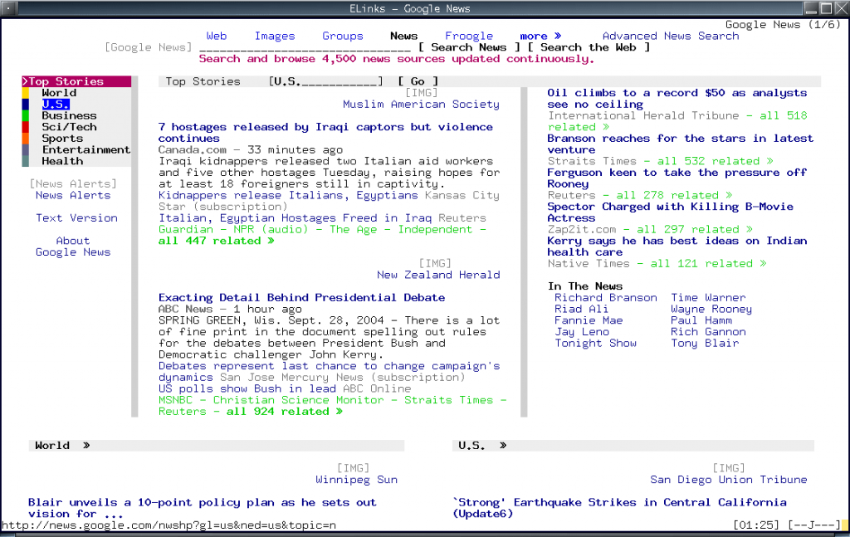Open the 'more »' services link
This screenshot has height=537, width=850.
pos(540,36)
